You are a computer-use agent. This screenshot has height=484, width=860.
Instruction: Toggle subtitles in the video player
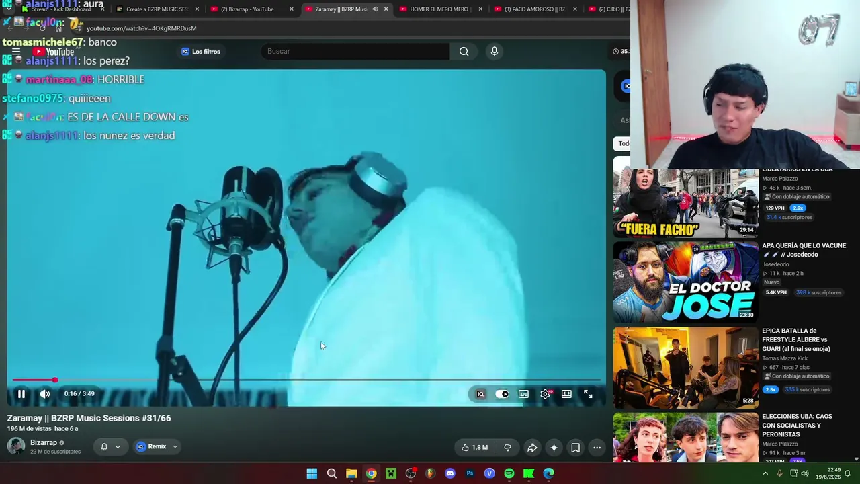pos(523,394)
